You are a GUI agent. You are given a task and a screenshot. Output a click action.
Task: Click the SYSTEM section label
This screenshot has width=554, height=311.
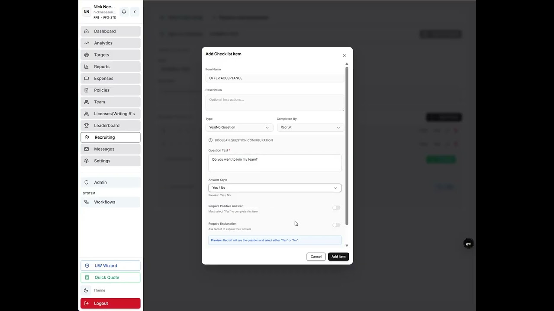89,193
